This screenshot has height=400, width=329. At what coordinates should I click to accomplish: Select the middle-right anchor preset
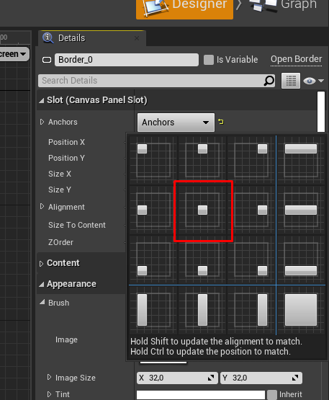(x=251, y=210)
